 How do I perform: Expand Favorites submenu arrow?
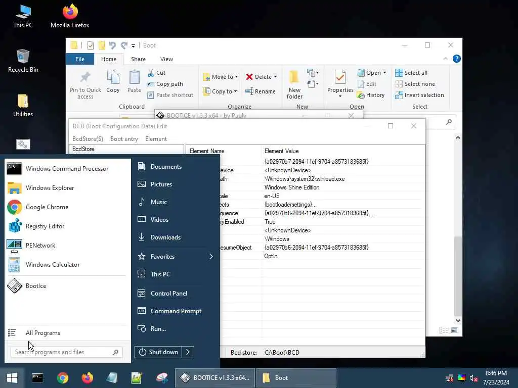(x=211, y=256)
